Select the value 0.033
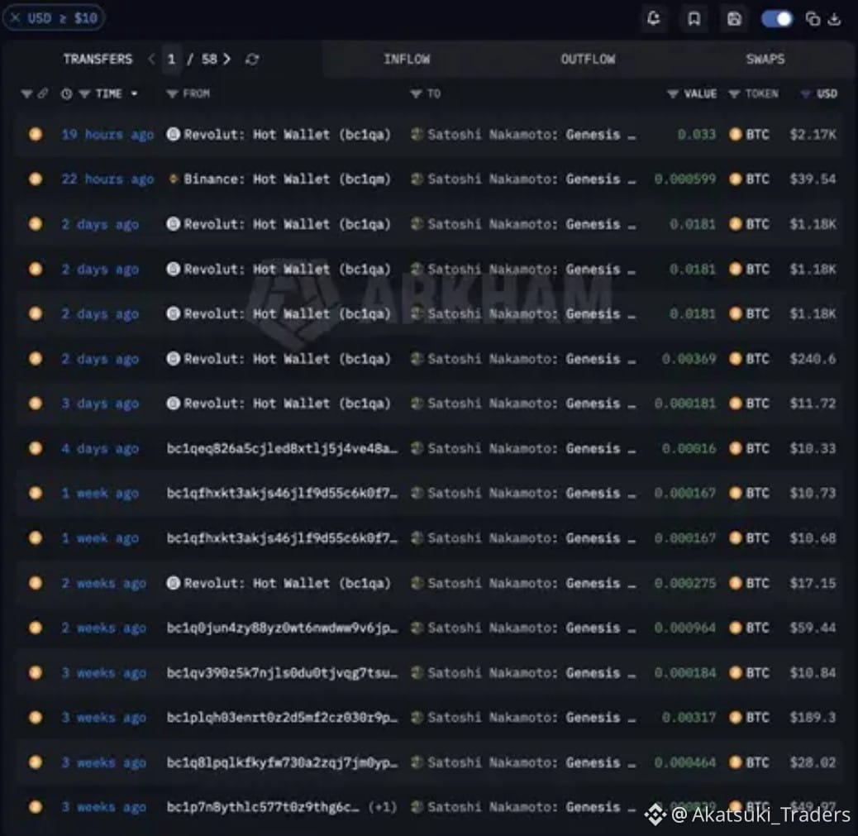 [x=697, y=134]
